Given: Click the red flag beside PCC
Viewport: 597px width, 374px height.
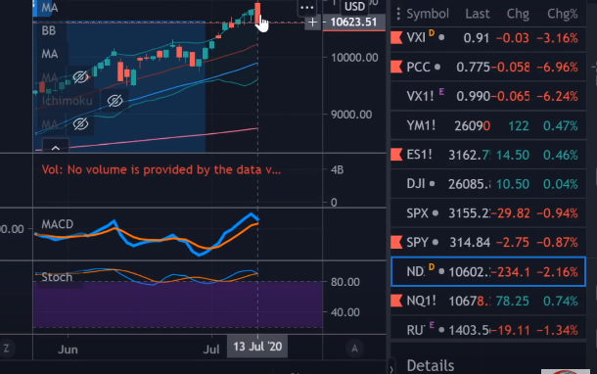Looking at the screenshot, I should click(x=396, y=67).
